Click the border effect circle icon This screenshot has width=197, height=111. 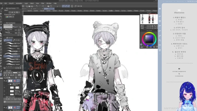10,12
